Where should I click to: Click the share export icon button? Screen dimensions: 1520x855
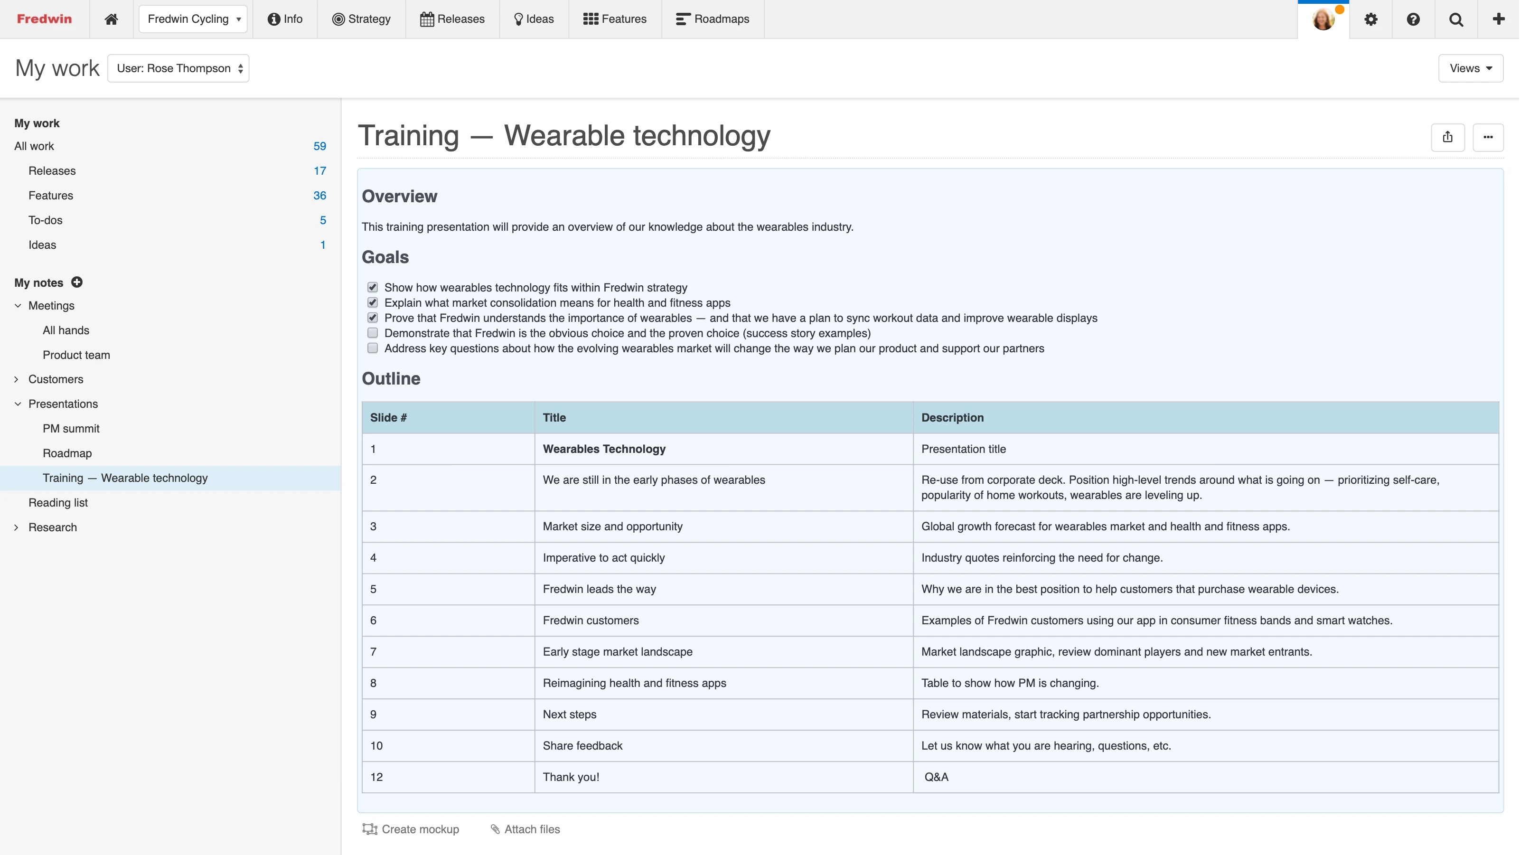pyautogui.click(x=1447, y=137)
